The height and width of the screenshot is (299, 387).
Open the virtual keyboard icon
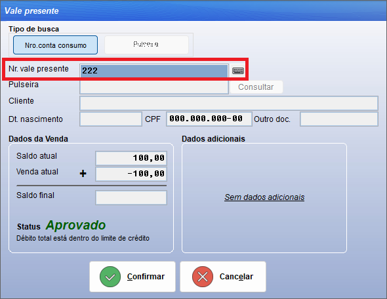(238, 71)
